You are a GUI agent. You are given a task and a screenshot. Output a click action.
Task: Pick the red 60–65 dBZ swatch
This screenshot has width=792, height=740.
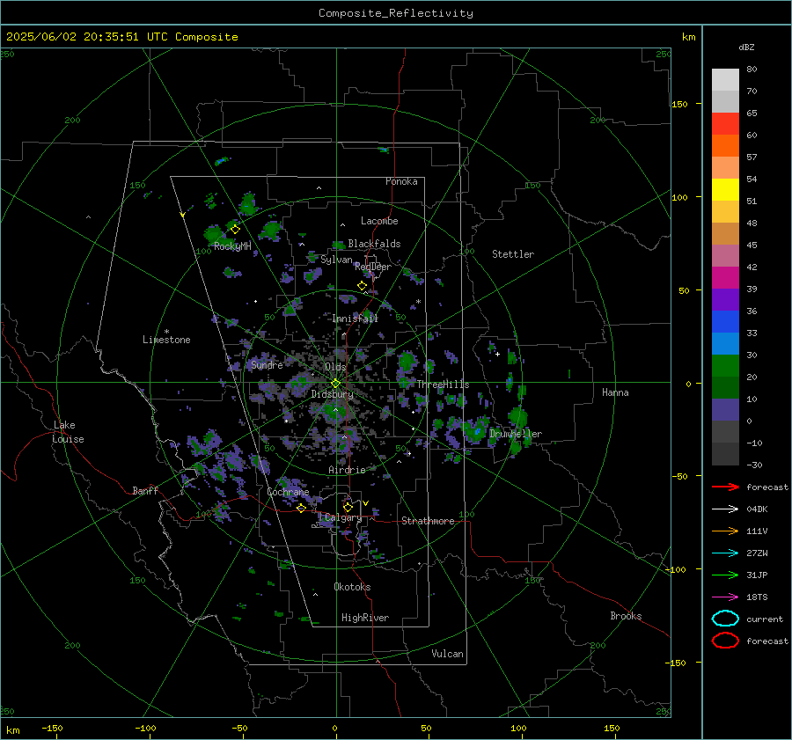(725, 124)
